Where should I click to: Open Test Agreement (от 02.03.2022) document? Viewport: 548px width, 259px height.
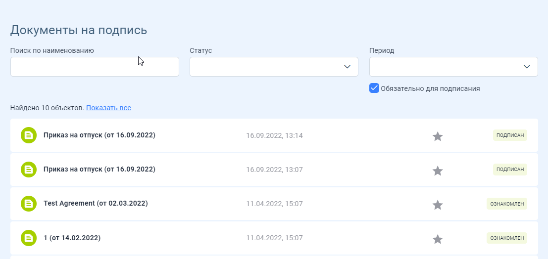(96, 203)
